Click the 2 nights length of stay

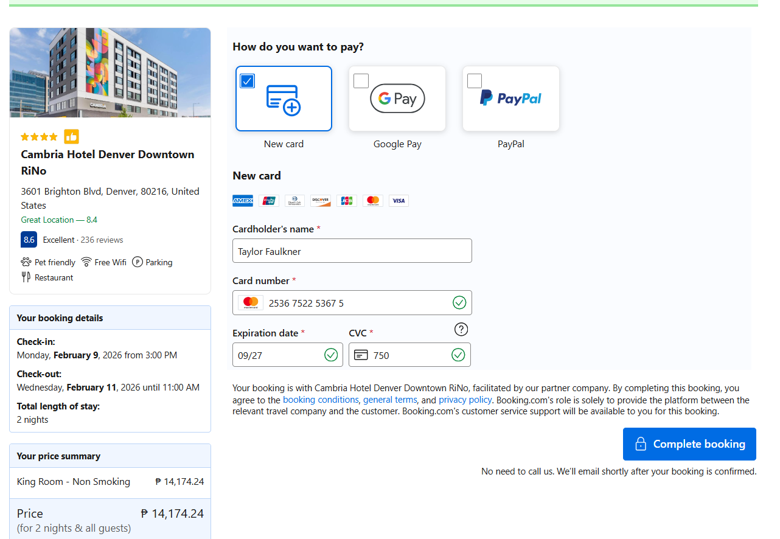pyautogui.click(x=33, y=420)
